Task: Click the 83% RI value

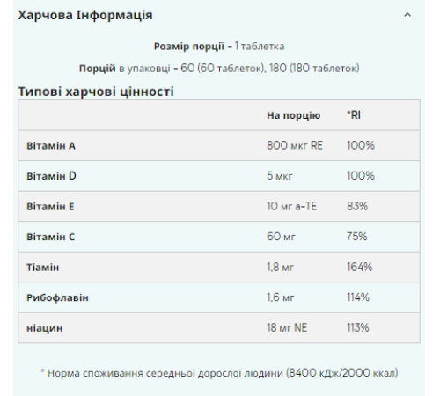Action: tap(357, 206)
